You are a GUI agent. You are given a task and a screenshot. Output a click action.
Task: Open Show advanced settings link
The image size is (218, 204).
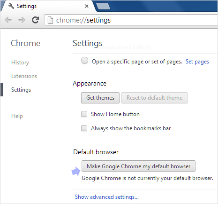point(107,197)
